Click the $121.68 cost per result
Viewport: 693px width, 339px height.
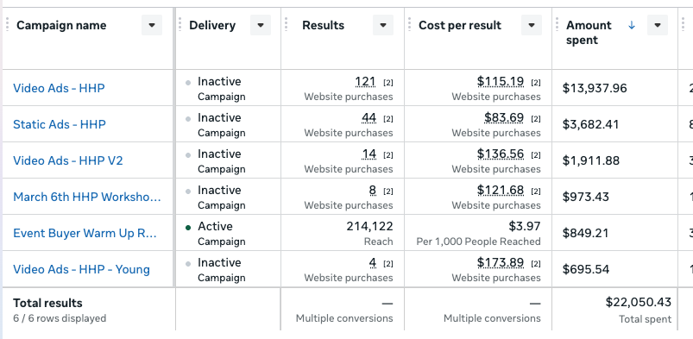tap(501, 191)
